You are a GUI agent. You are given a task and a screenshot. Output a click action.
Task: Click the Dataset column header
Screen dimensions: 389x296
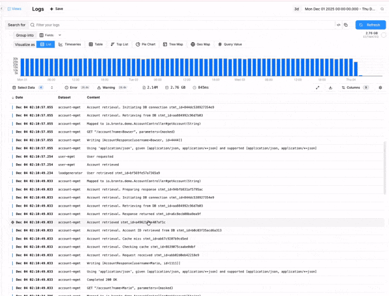click(64, 98)
